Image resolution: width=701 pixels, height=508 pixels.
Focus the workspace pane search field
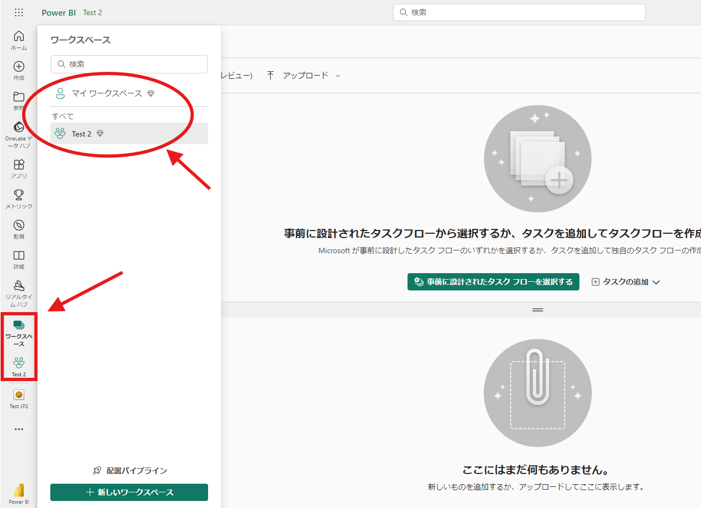129,64
